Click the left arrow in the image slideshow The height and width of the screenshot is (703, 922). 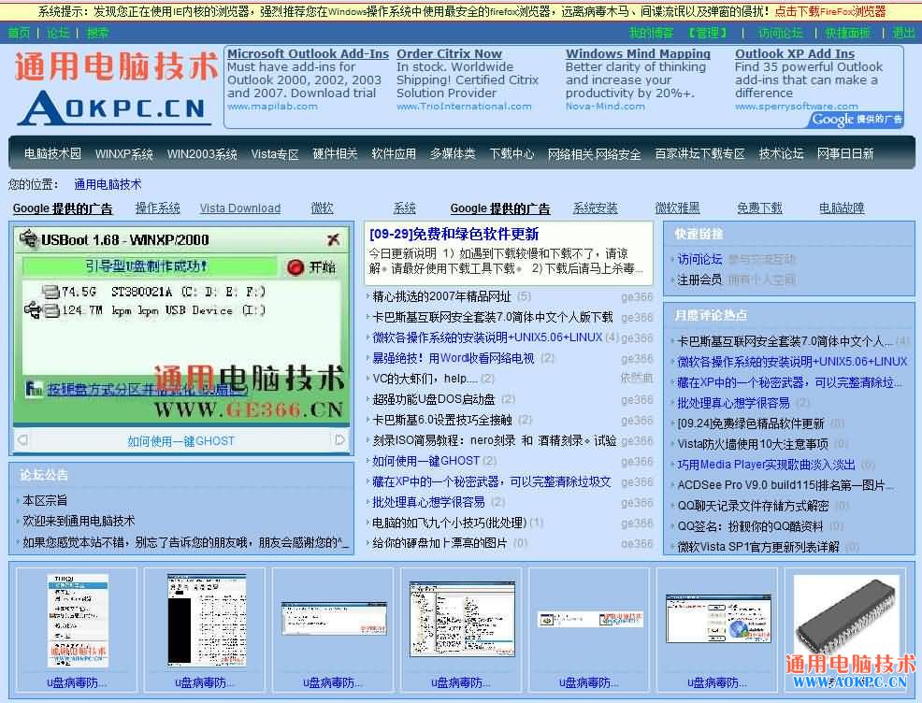20,440
